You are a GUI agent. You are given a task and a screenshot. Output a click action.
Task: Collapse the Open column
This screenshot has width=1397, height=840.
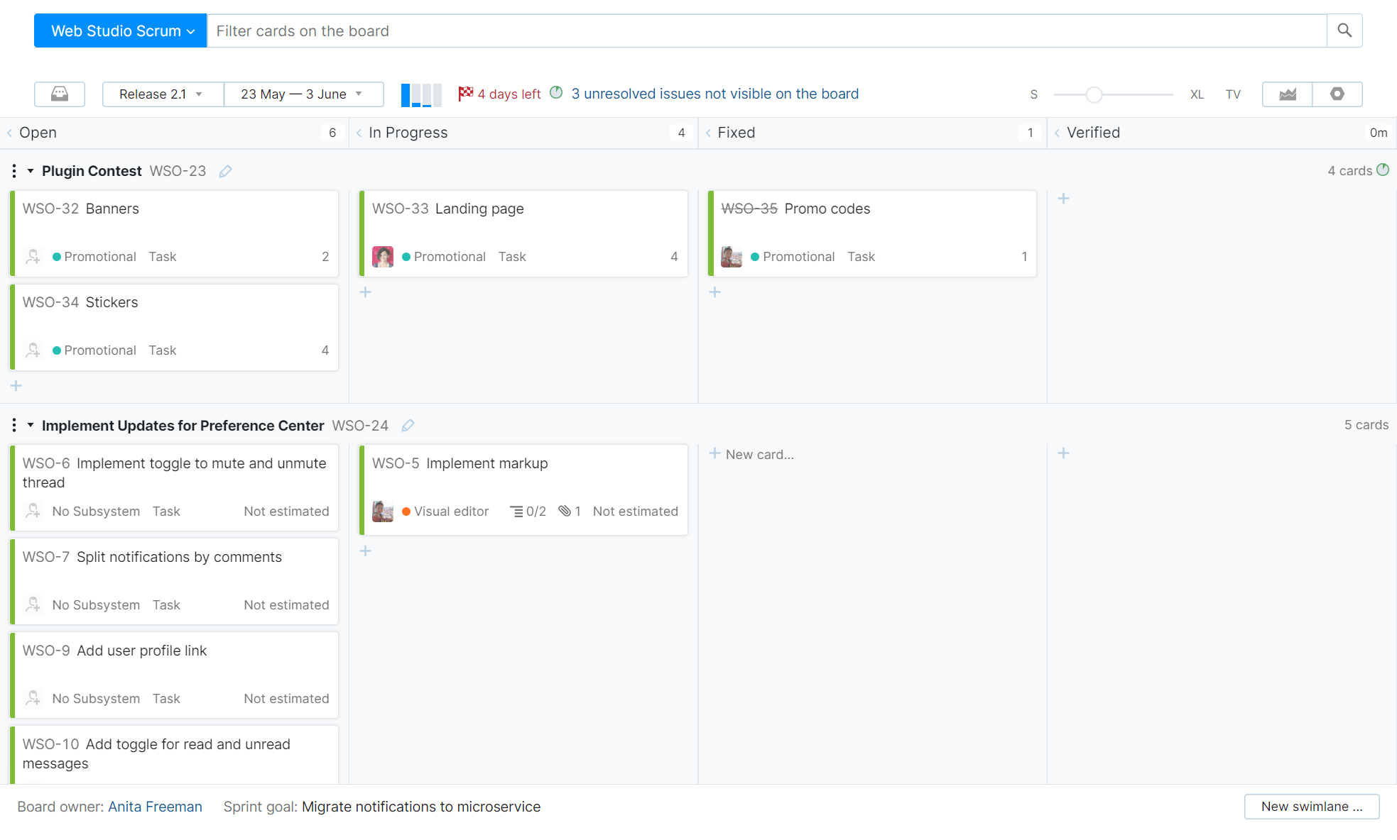[10, 133]
